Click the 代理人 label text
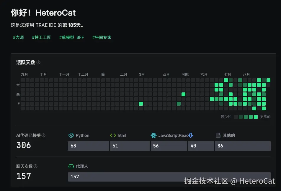281x191 pixels. click(x=82, y=166)
